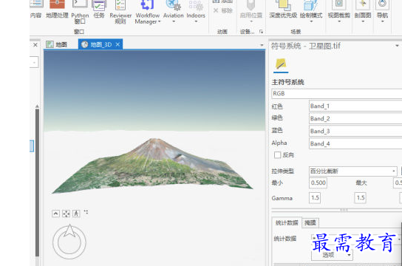Open the Python window tool
This screenshot has height=266, width=402.
coord(80,12)
